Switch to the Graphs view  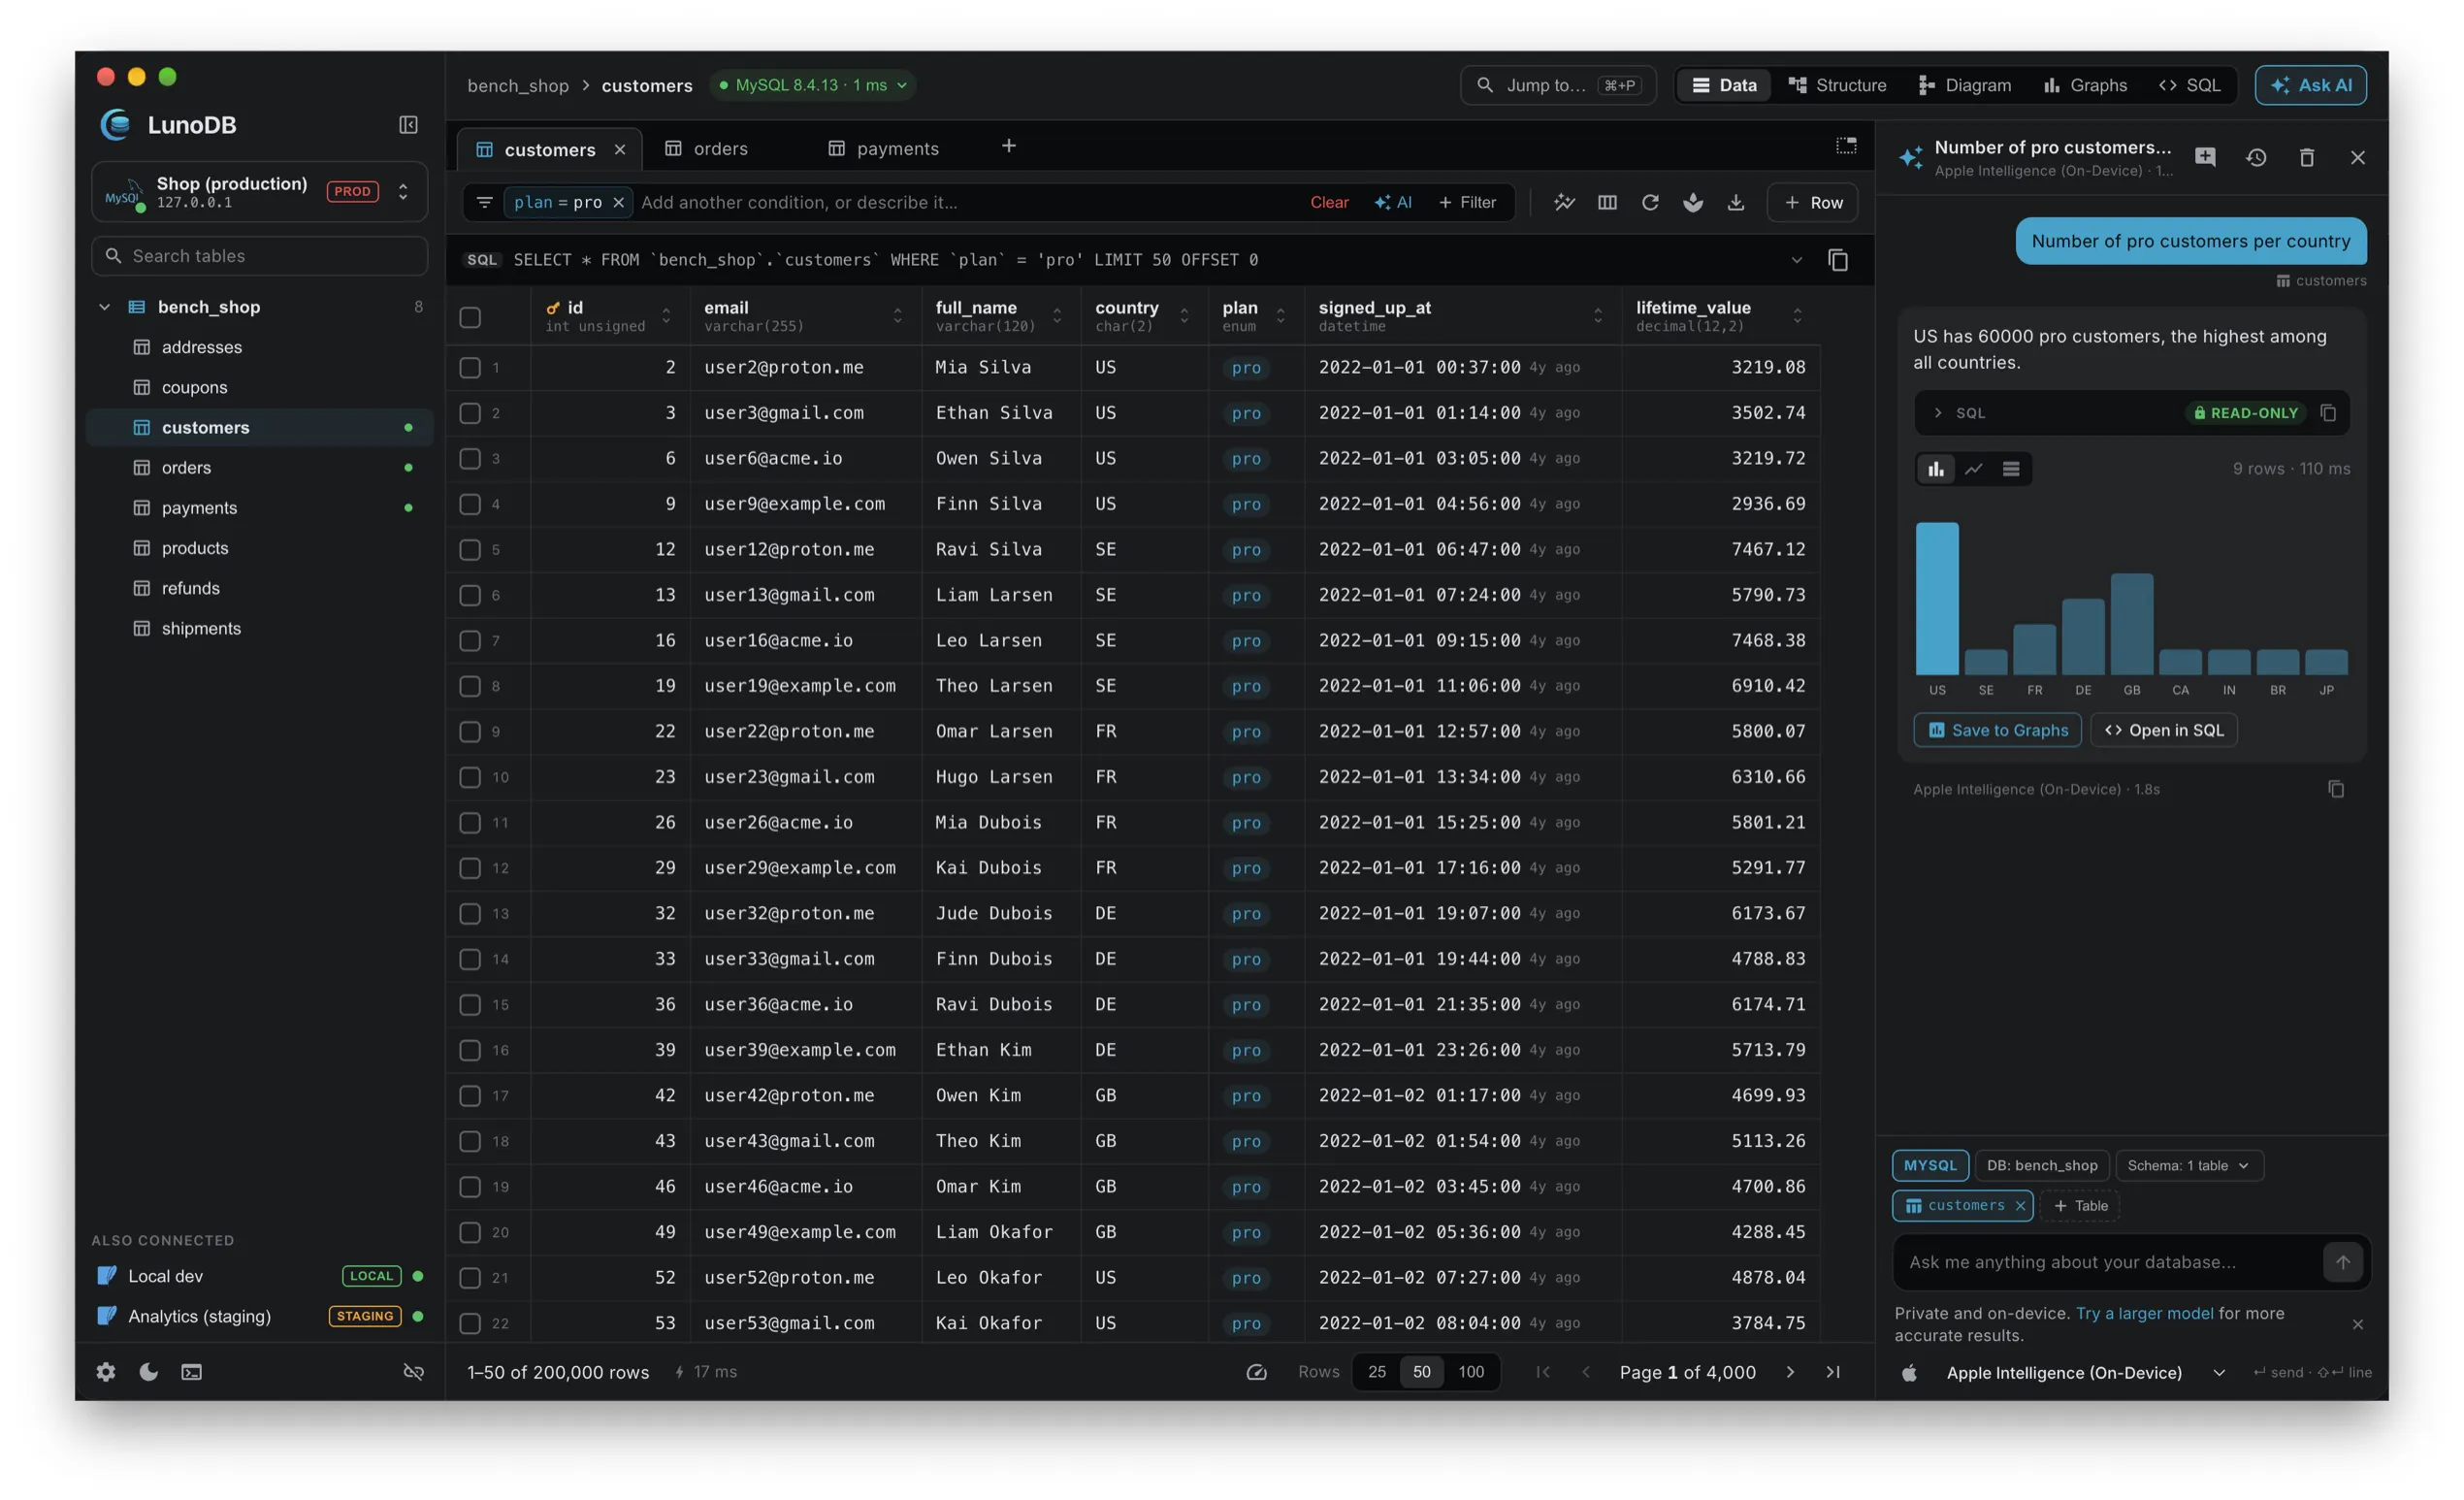[x=2085, y=85]
